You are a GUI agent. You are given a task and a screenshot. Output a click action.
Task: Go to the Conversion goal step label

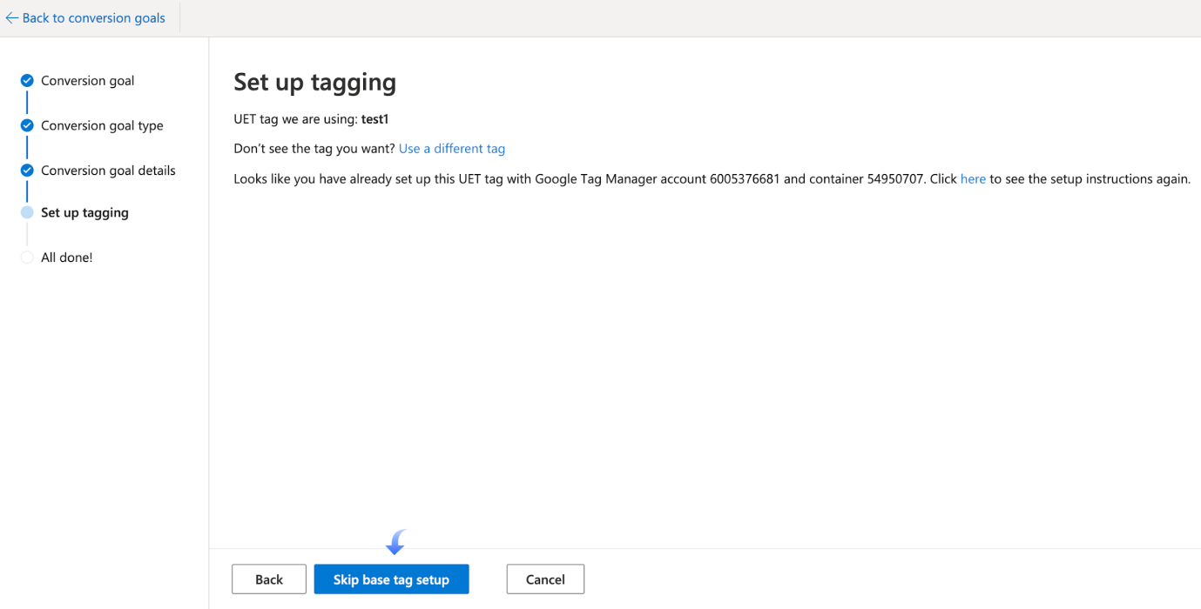coord(87,81)
